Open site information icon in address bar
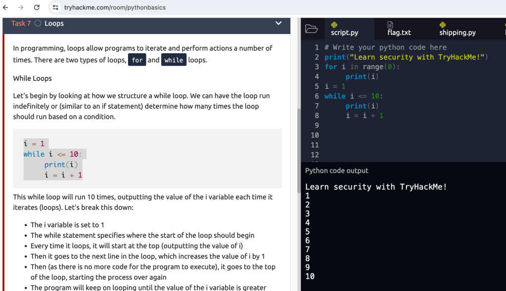 point(56,7)
